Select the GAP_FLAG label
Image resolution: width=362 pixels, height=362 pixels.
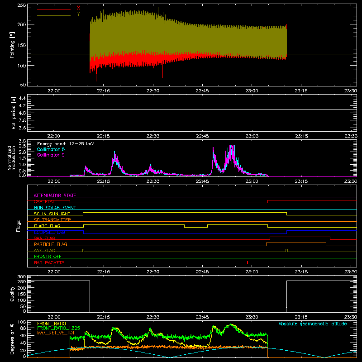tap(44, 201)
